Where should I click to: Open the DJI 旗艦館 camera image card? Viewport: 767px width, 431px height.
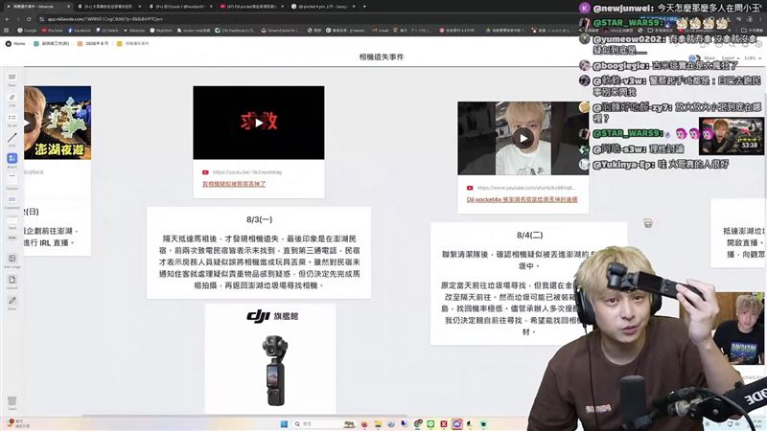click(x=270, y=357)
